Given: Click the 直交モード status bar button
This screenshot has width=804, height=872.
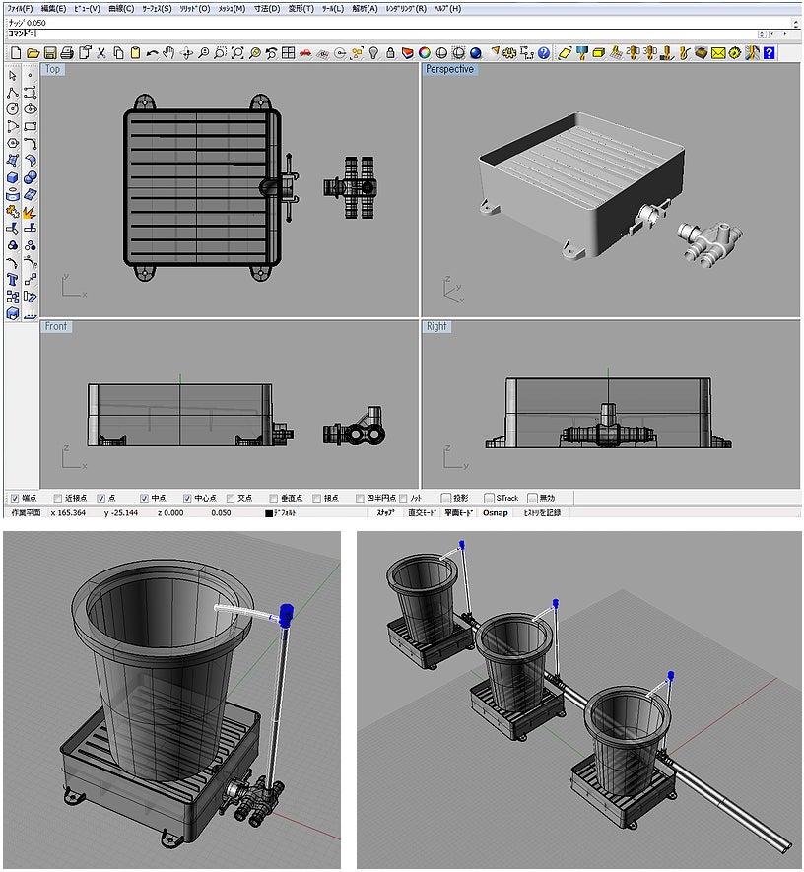Looking at the screenshot, I should tap(421, 513).
